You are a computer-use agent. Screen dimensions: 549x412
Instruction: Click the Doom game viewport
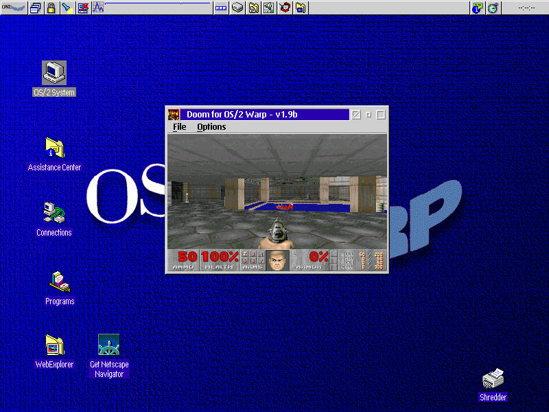277,192
